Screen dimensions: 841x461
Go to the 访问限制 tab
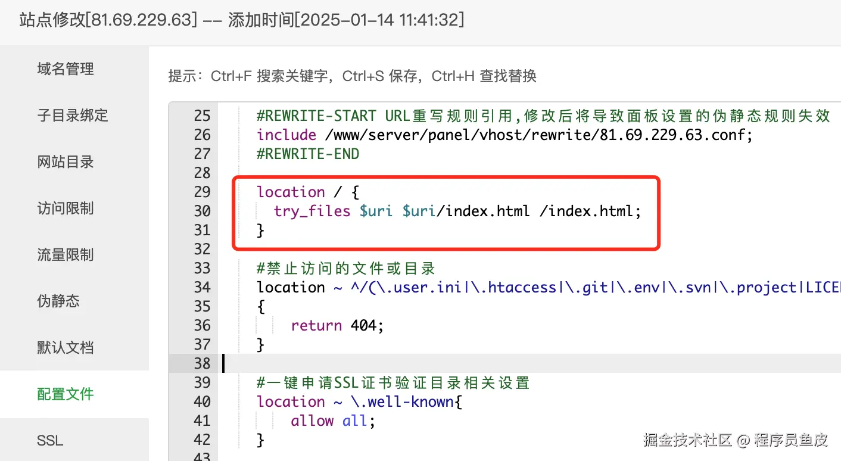pyautogui.click(x=66, y=208)
